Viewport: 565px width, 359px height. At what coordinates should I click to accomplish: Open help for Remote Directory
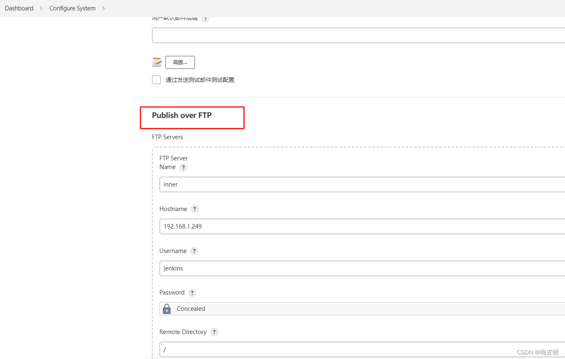click(214, 332)
